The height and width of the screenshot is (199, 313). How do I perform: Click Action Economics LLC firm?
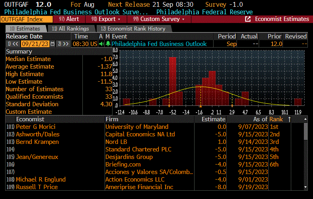[x=135, y=180]
